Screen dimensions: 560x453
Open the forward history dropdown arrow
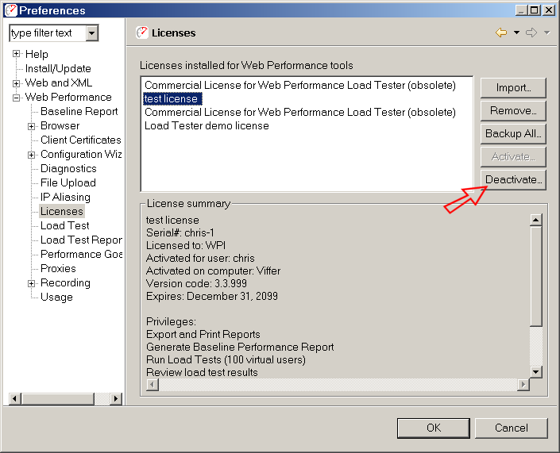point(546,33)
